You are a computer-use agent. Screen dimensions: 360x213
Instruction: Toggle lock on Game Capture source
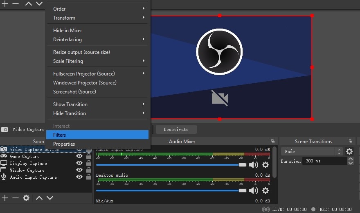[x=89, y=156]
